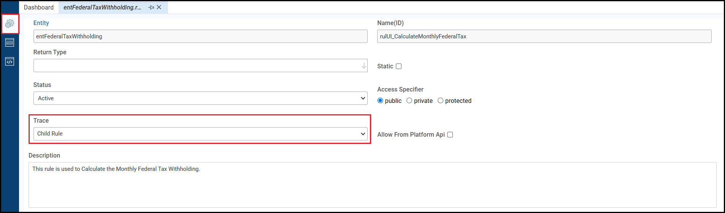Open the code view sidebar icon
Viewport: 725px width, 213px height.
pyautogui.click(x=10, y=62)
